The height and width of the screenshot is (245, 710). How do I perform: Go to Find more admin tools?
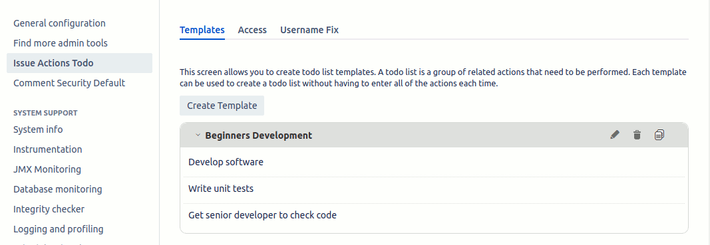(x=61, y=43)
